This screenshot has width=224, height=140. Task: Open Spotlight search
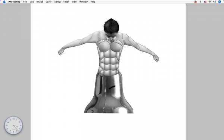coord(220,2)
